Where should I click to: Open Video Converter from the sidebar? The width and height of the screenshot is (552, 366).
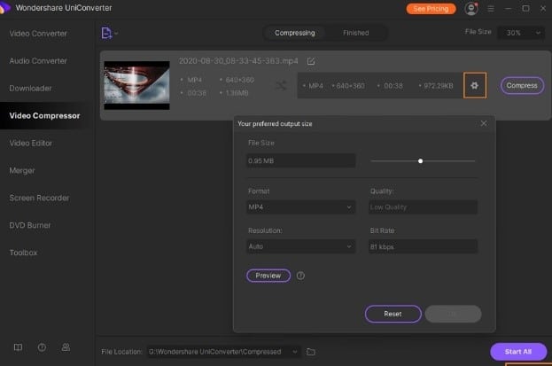(38, 34)
